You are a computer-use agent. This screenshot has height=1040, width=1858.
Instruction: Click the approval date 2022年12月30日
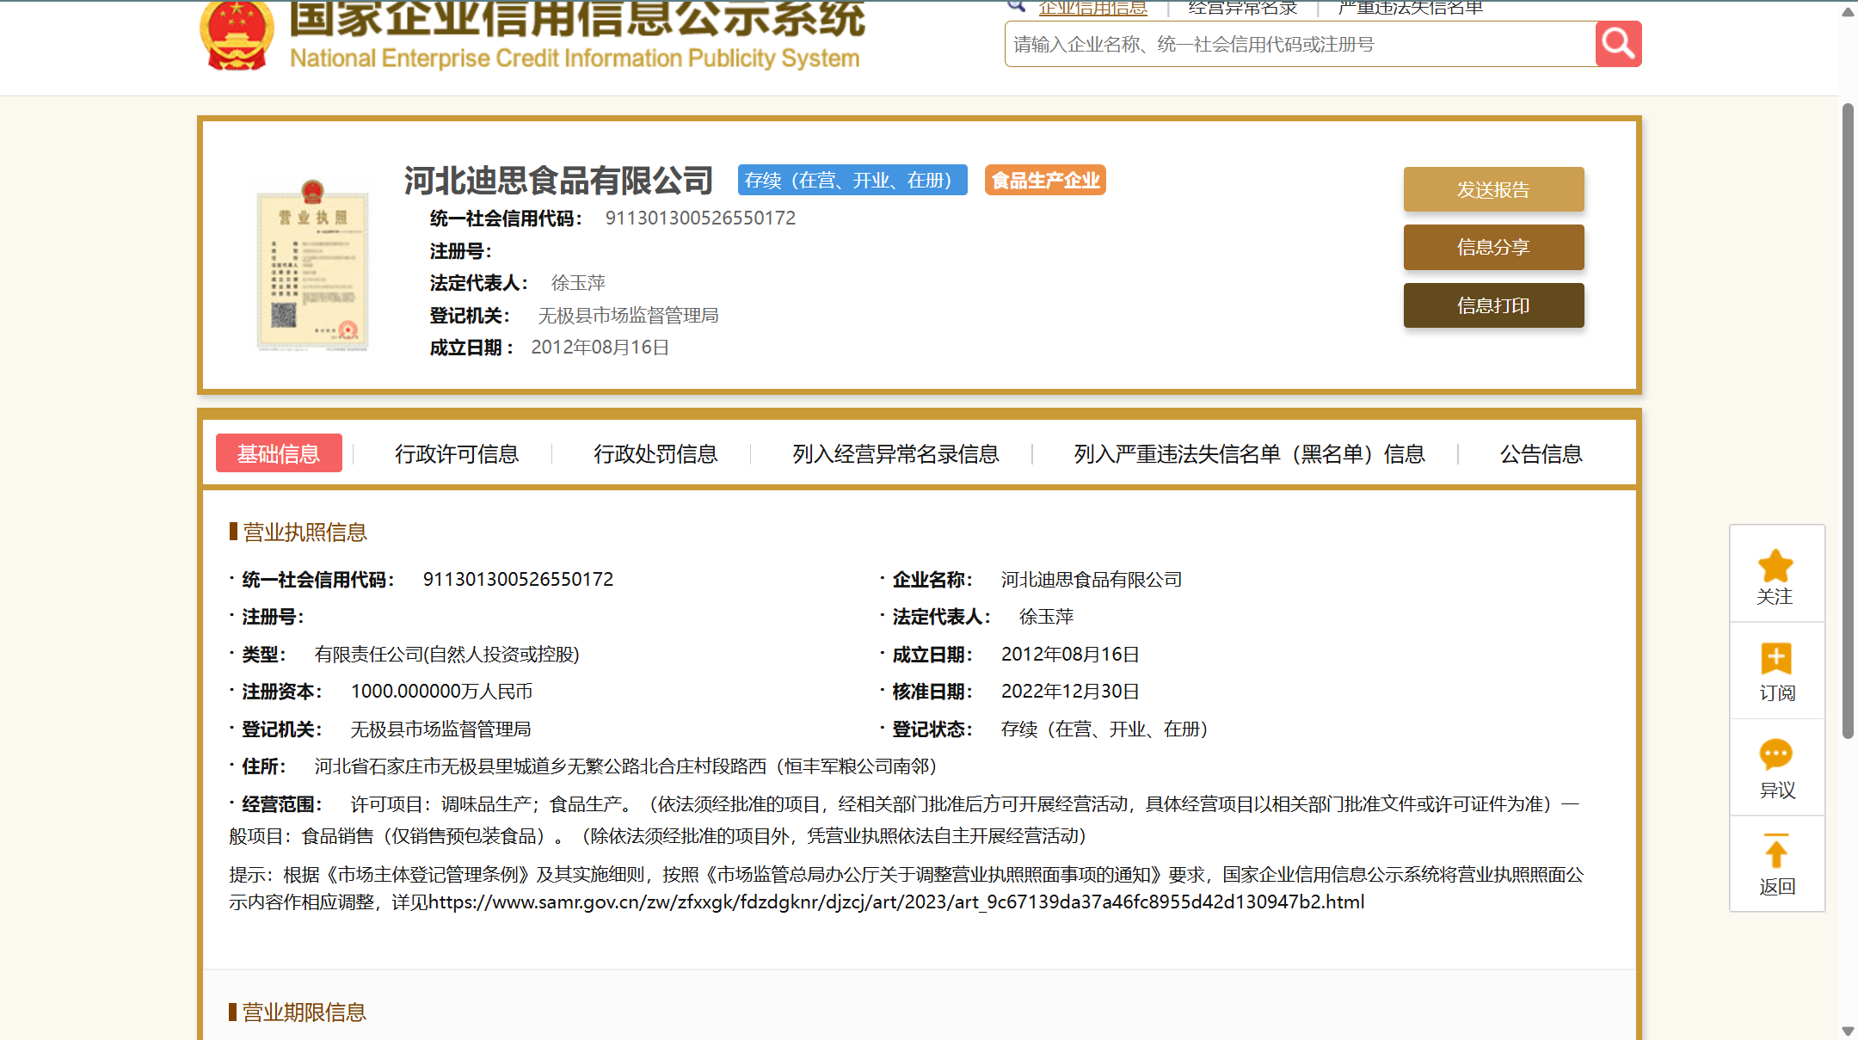point(1070,692)
